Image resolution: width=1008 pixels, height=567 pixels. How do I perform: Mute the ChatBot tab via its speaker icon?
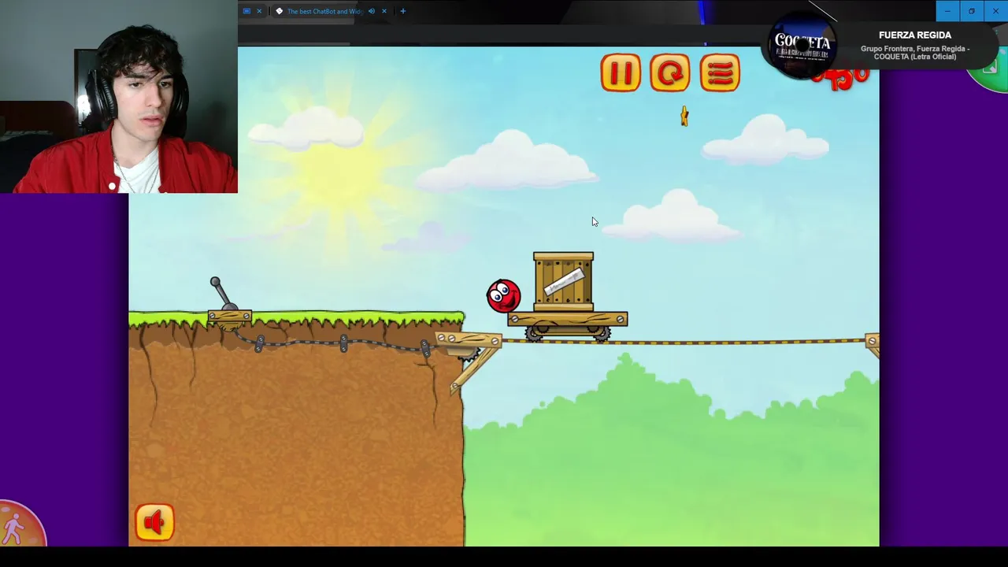[371, 11]
